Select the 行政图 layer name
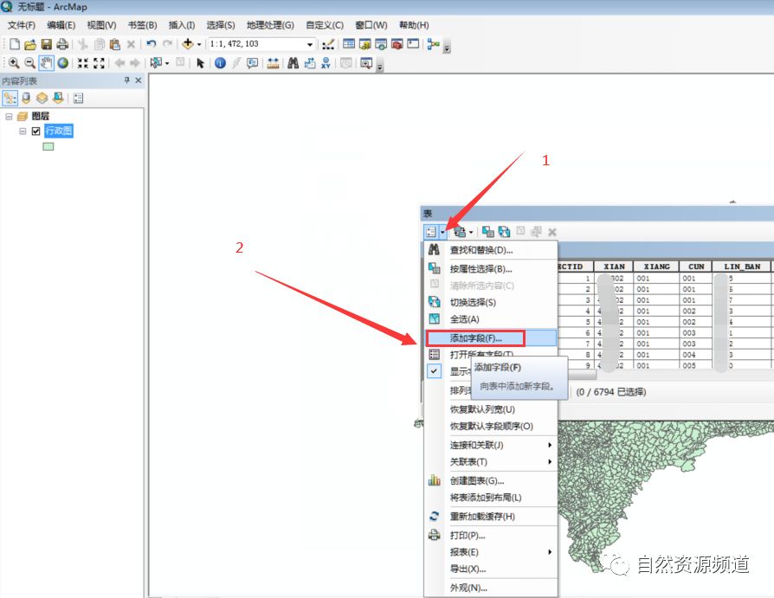 click(x=59, y=131)
